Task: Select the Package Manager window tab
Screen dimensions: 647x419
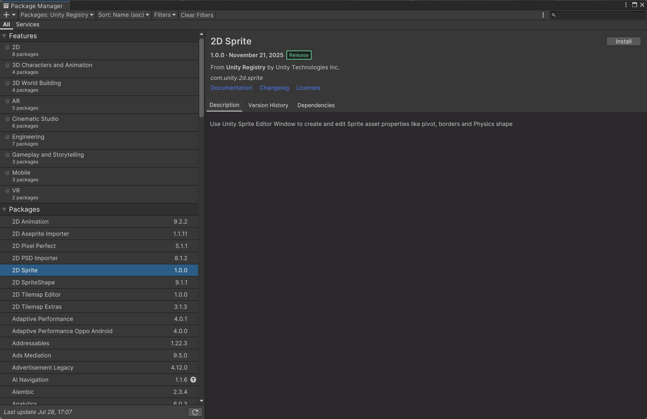Action: 35,5
